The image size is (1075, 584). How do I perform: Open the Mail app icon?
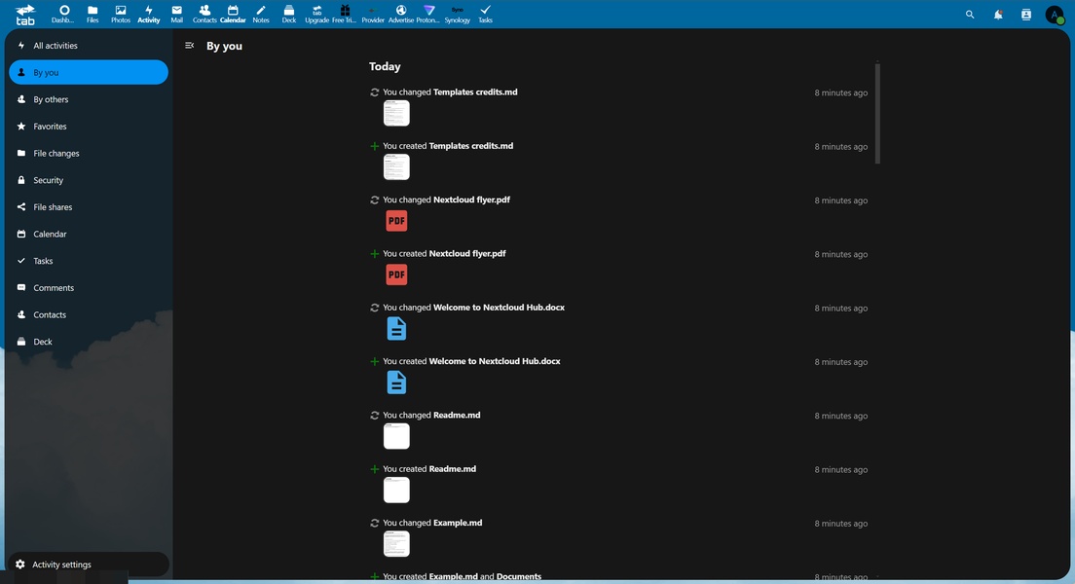tap(176, 14)
